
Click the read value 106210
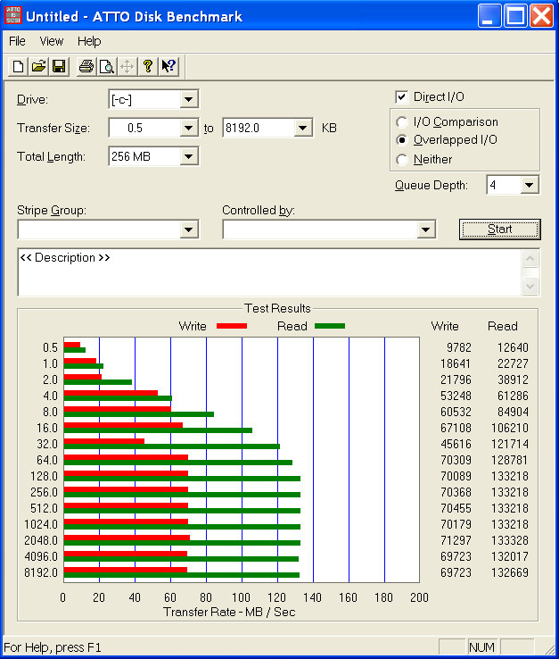(x=509, y=429)
